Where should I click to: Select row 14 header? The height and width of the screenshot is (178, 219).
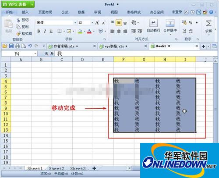pos(6,135)
